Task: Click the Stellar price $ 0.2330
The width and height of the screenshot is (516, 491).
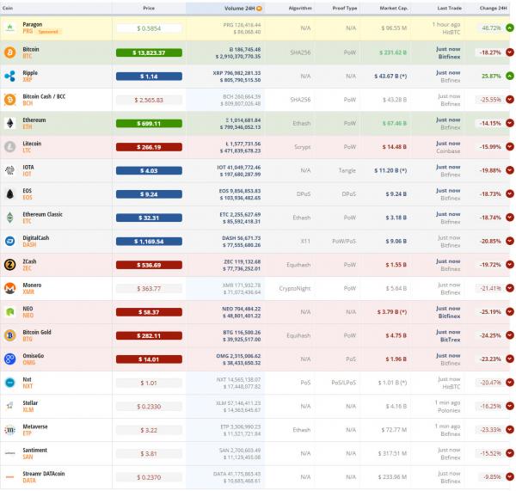Action: point(149,407)
